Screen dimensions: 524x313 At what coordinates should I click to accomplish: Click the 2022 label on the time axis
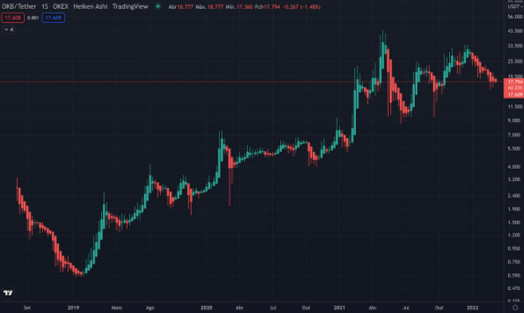click(472, 307)
